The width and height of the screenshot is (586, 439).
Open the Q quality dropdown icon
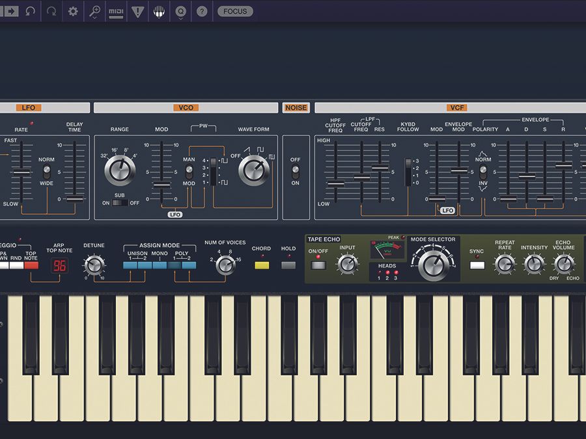click(181, 12)
